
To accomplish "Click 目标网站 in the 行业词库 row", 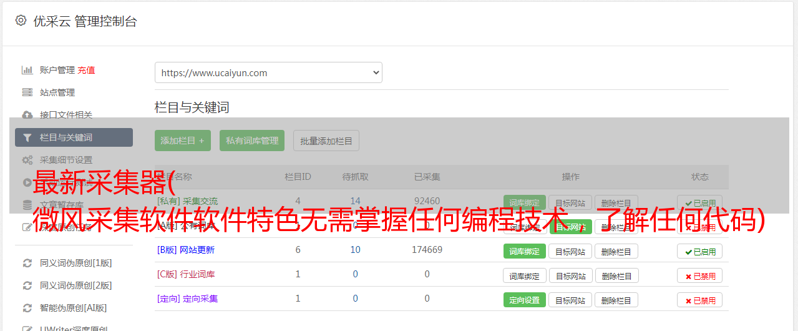I will [x=570, y=275].
